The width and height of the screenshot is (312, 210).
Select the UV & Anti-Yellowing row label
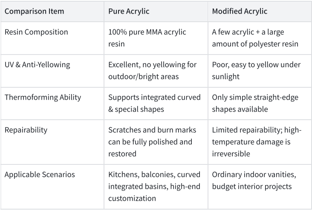pyautogui.click(x=37, y=65)
